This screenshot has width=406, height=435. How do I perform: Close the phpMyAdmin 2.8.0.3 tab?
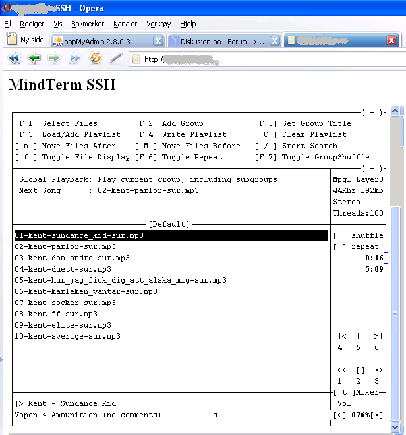[158, 41]
